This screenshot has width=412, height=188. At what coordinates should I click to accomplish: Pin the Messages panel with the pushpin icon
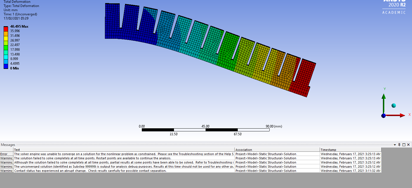tap(399, 145)
